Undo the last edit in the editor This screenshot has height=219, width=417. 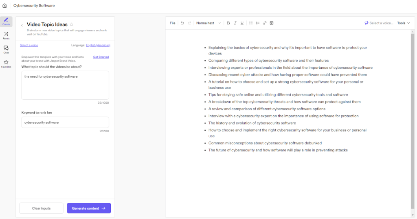pos(182,23)
